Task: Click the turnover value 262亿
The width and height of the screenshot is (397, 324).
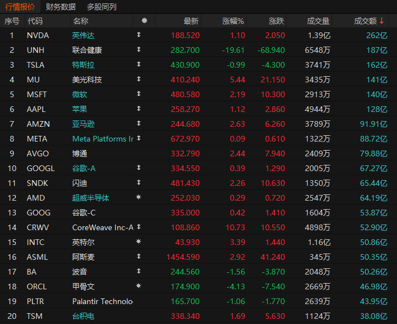Action: coord(377,35)
